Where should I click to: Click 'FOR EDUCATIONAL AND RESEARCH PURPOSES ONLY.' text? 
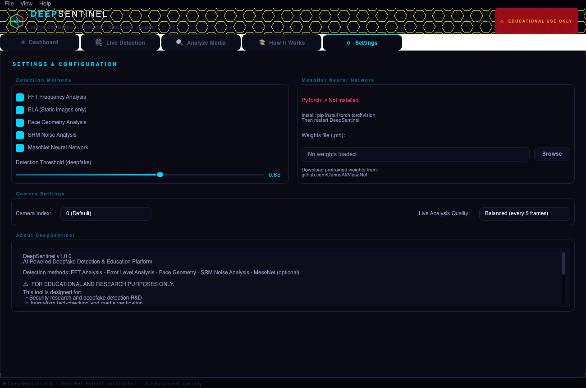click(x=103, y=284)
